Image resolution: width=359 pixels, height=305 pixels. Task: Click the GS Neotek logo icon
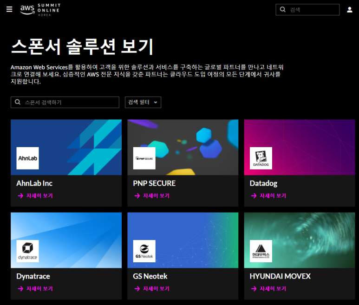144,251
